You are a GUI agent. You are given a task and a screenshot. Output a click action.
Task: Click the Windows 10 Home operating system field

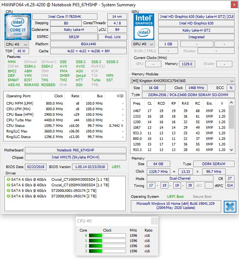[176, 206]
